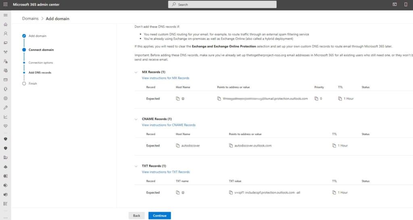Open the SharePoint admin center icon
The height and width of the screenshot is (220, 413).
(6, 185)
